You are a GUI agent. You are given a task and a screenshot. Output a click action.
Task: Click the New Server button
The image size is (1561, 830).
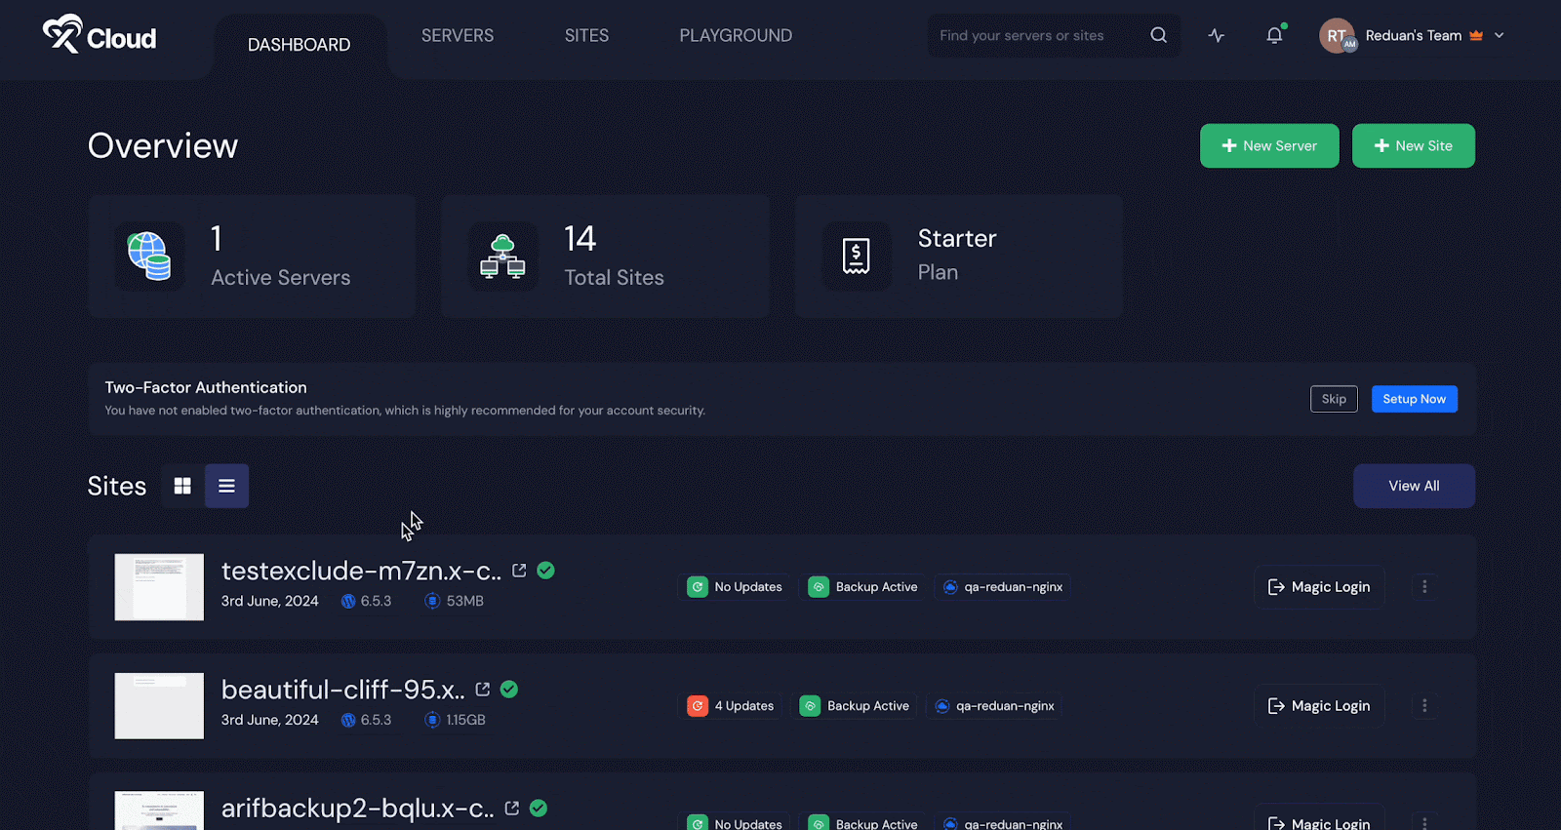1269,146
